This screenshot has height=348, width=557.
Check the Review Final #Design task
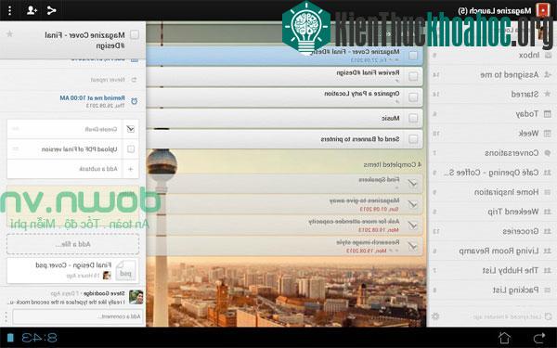[x=413, y=76]
